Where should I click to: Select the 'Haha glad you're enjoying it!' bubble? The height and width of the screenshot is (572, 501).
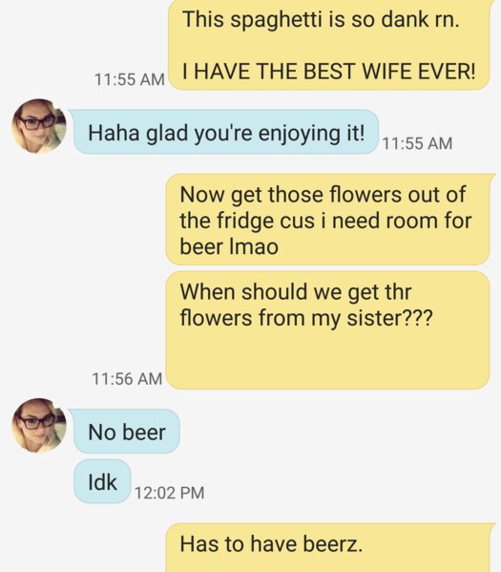tap(226, 132)
